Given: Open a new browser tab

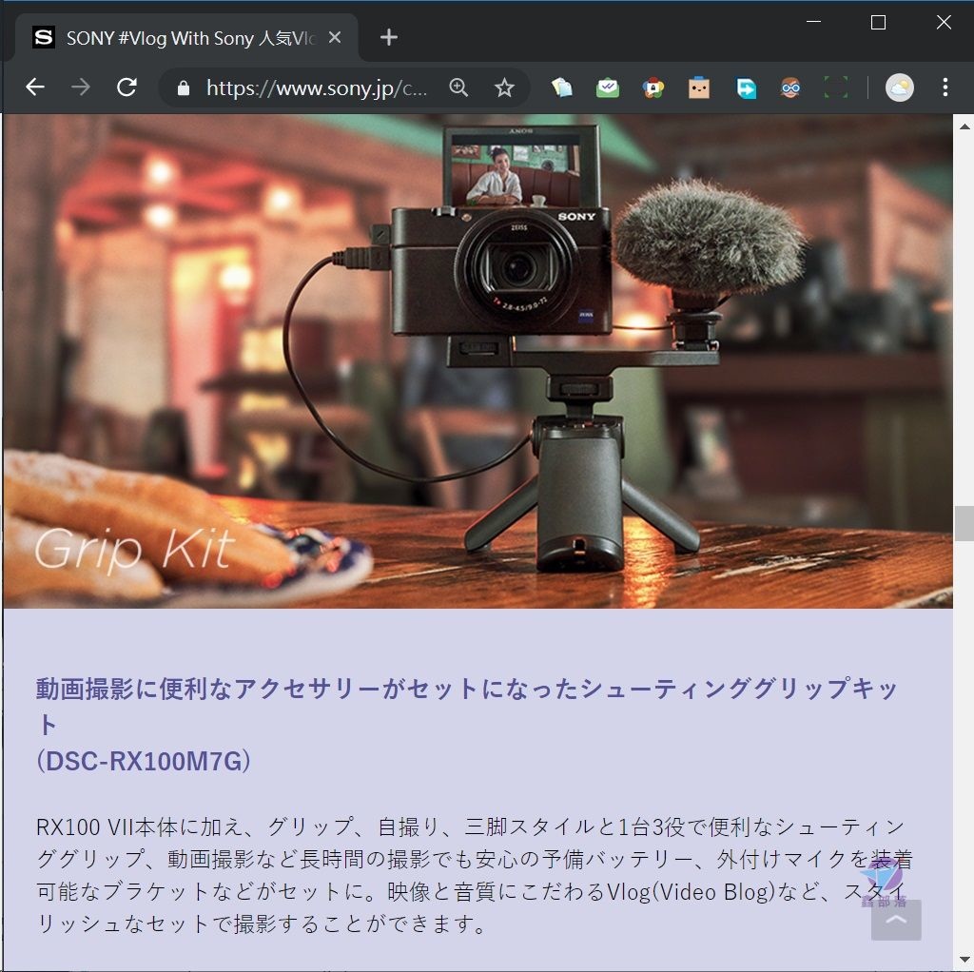Looking at the screenshot, I should pos(389,38).
